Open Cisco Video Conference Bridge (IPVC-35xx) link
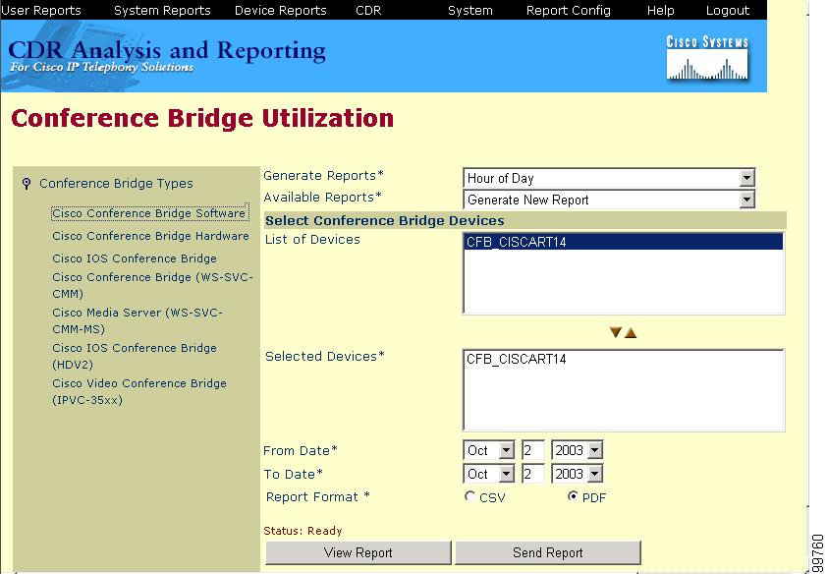This screenshot has width=827, height=574. [139, 391]
